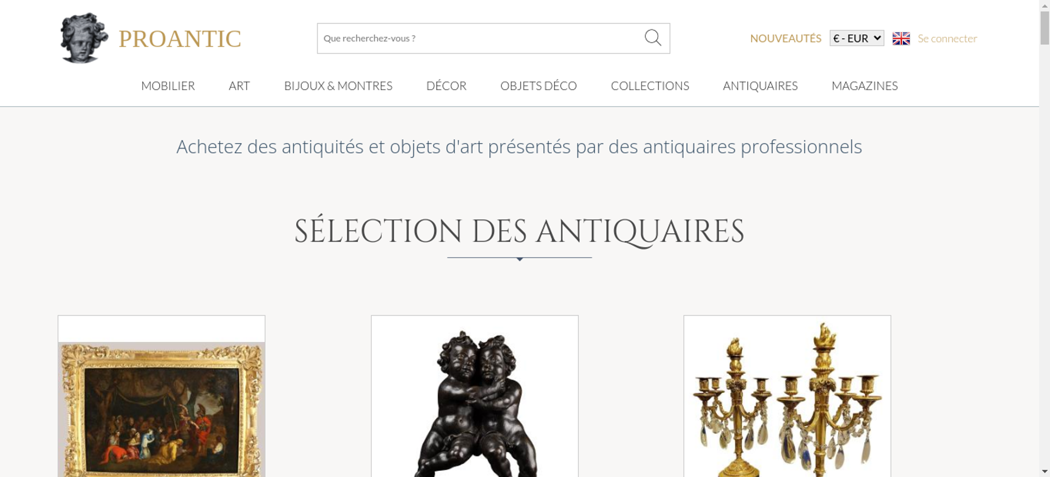Open the BIJOUX & MONTRES menu
This screenshot has height=477, width=1050.
338,86
